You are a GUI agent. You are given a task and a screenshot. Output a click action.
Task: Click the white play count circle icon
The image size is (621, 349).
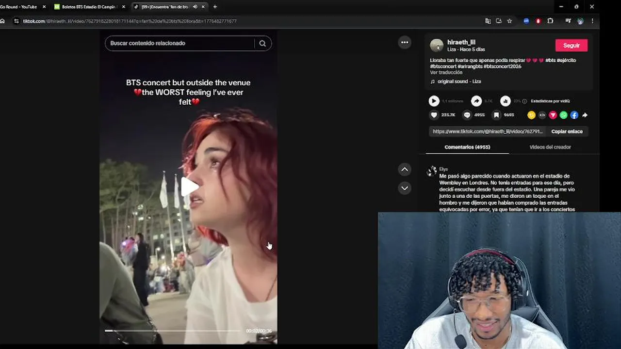[x=434, y=101]
